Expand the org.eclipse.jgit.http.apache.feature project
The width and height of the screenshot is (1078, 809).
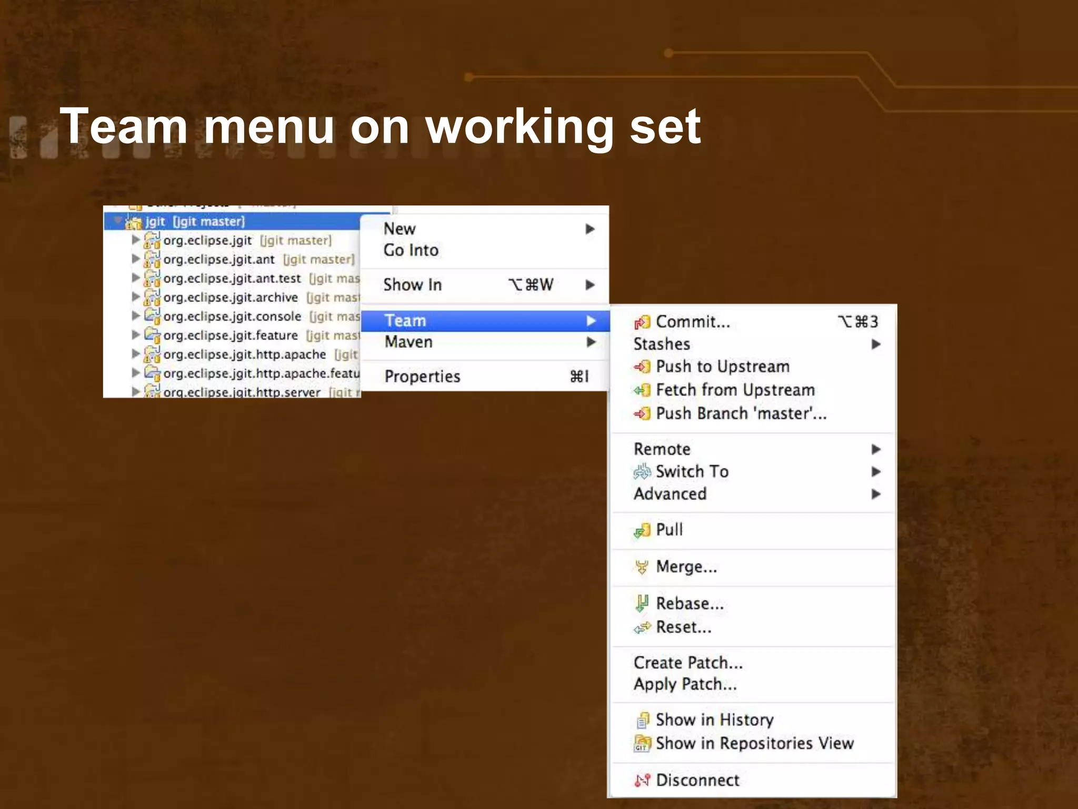(x=136, y=373)
